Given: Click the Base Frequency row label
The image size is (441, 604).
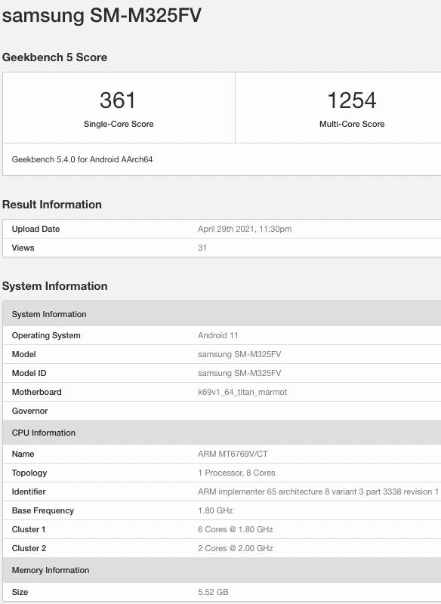Looking at the screenshot, I should pyautogui.click(x=43, y=511).
